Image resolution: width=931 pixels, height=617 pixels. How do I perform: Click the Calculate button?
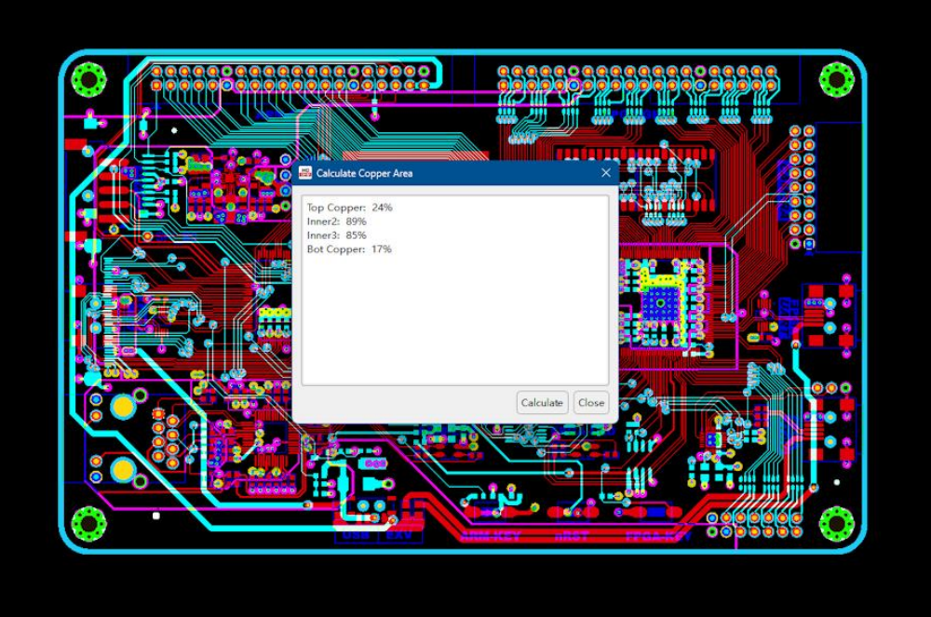542,403
